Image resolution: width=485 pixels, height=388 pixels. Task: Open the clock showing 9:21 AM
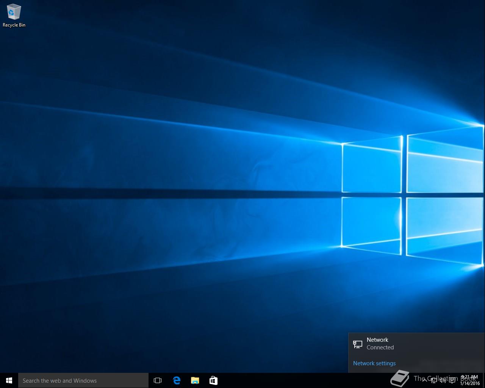(469, 377)
